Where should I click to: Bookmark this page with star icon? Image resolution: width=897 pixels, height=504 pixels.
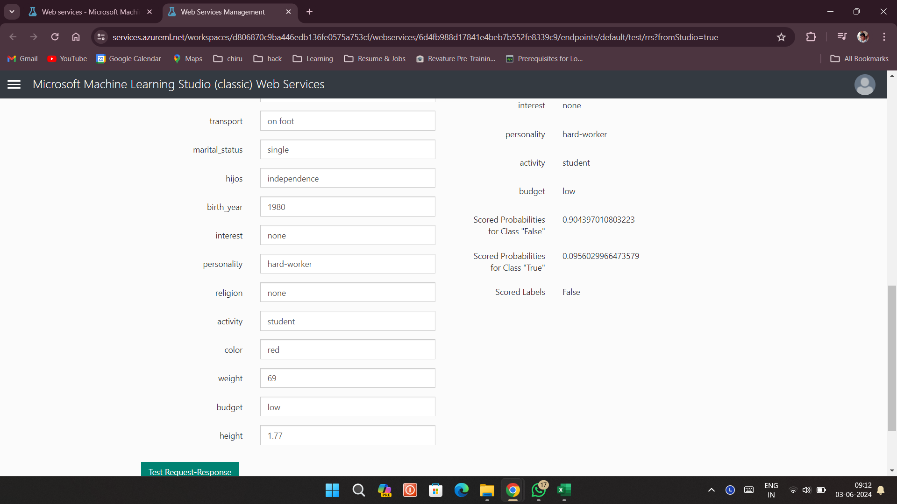[781, 37]
